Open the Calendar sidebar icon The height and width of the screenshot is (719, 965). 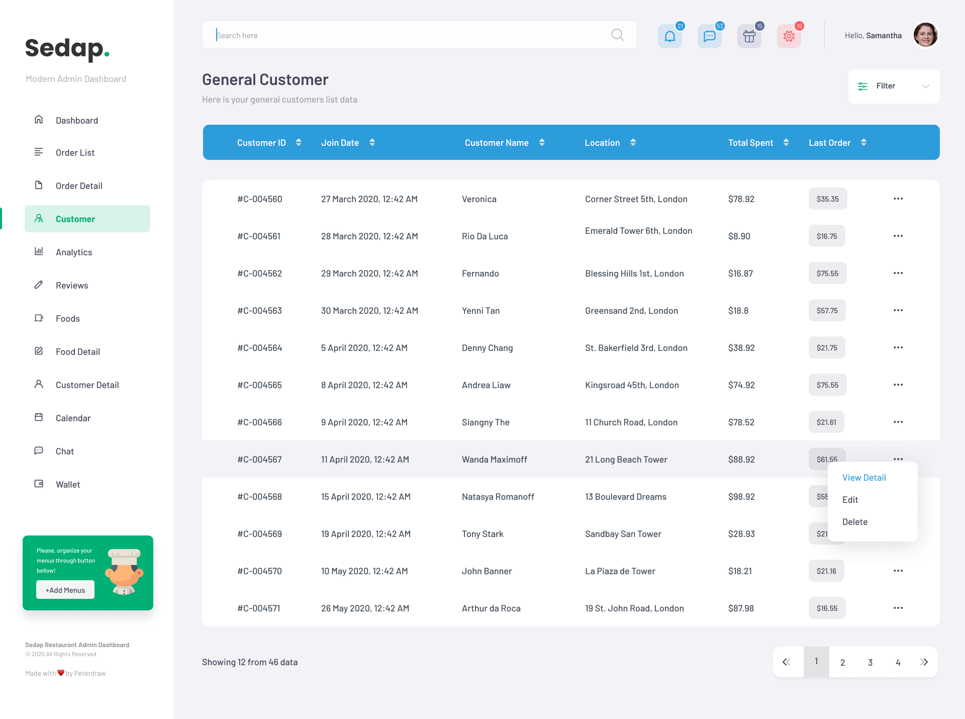[x=39, y=418]
